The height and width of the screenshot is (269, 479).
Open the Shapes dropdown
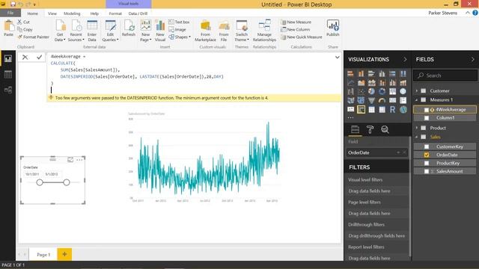point(180,37)
